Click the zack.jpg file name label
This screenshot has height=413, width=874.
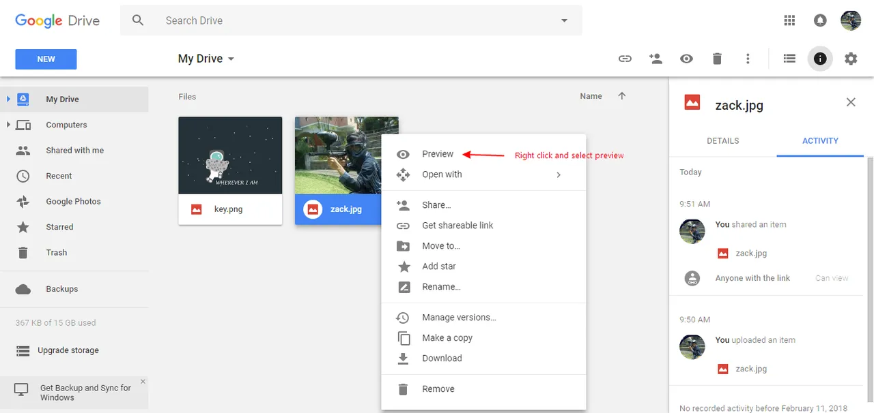[346, 209]
